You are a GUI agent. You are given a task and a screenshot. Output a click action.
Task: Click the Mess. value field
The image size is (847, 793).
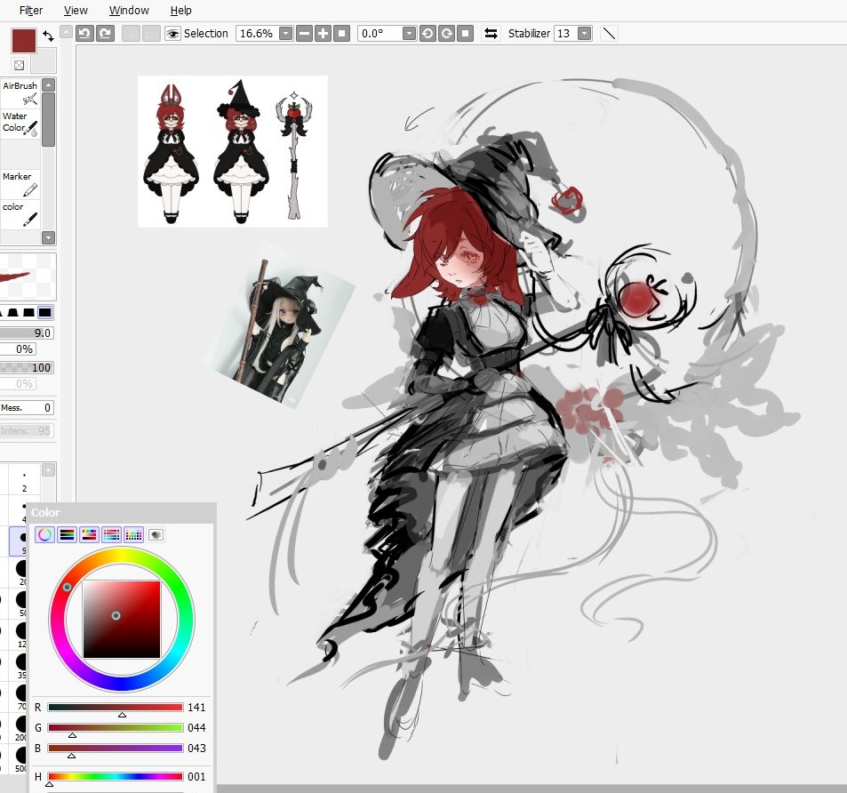[x=27, y=408]
